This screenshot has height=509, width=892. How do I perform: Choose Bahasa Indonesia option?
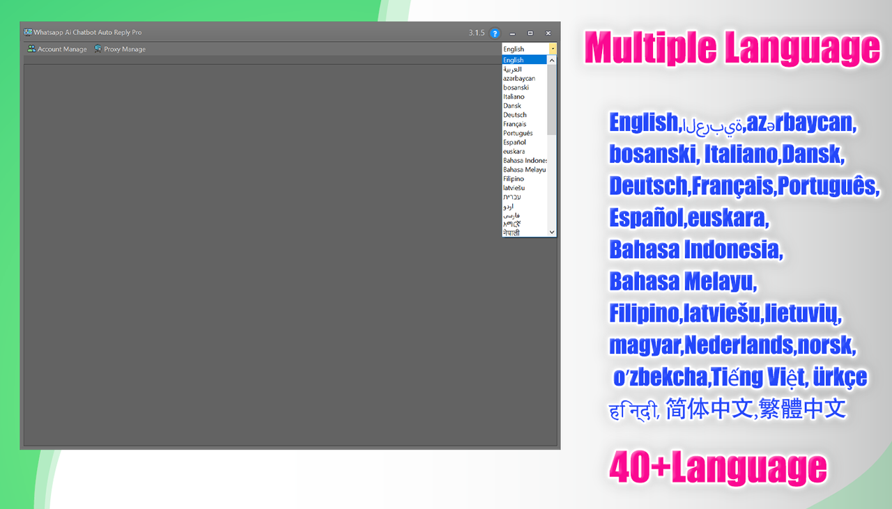pyautogui.click(x=525, y=160)
